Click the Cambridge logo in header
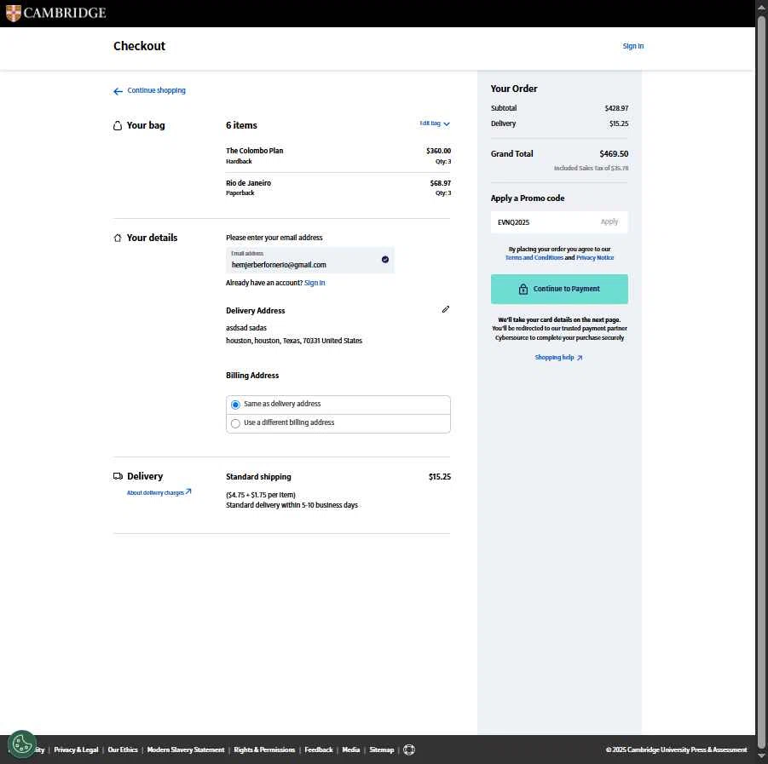The image size is (768, 764). click(56, 13)
